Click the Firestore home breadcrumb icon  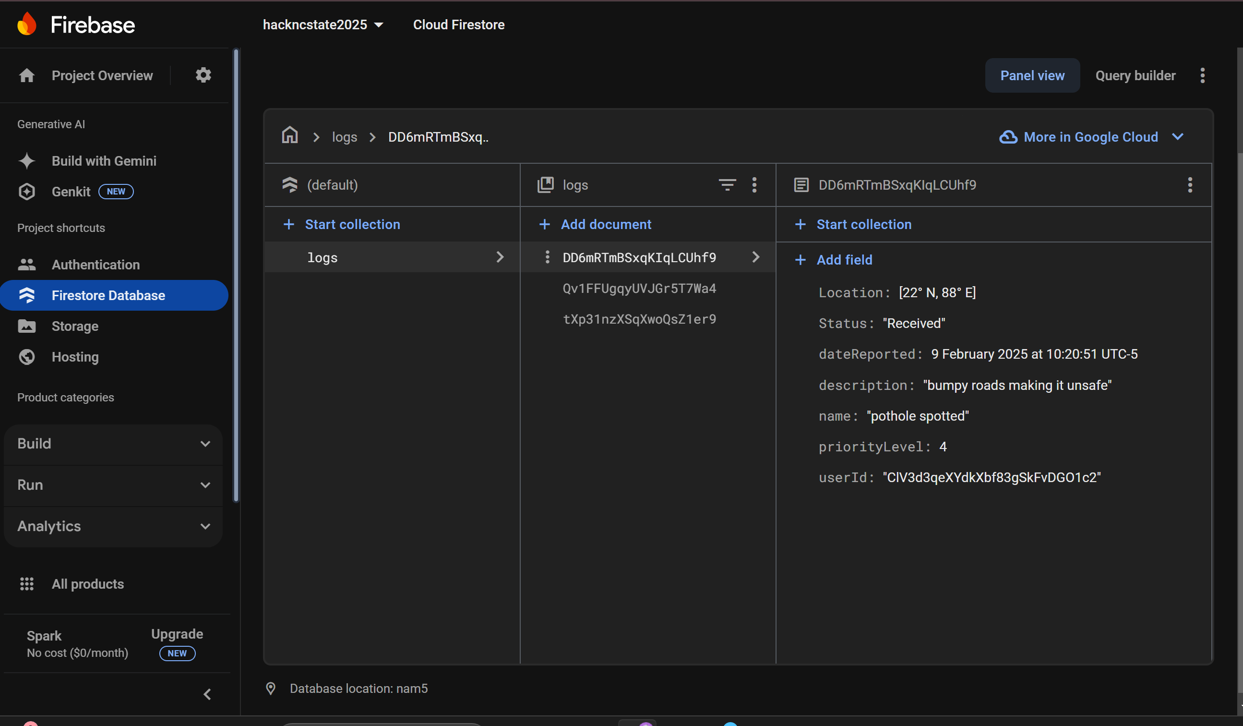coord(289,136)
